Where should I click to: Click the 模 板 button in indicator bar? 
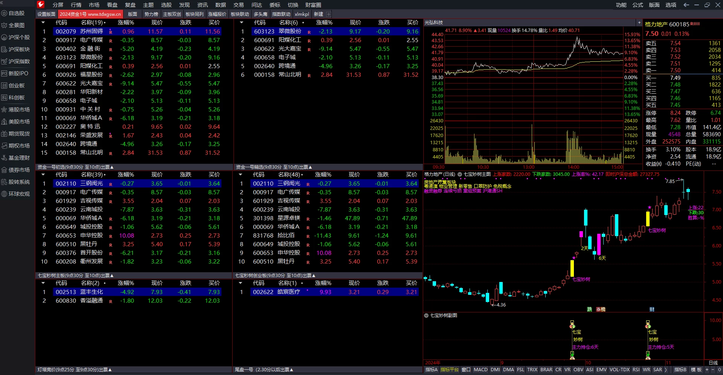696,370
